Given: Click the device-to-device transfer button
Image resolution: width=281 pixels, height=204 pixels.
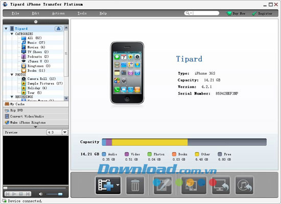Looking at the screenshot, I should (x=194, y=185).
